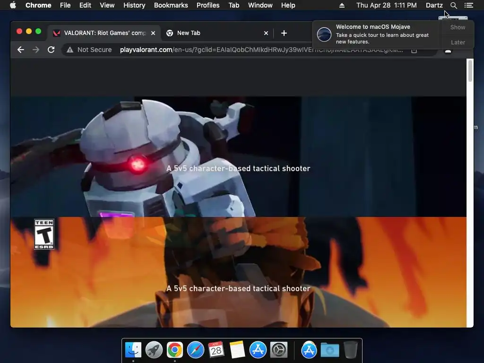484x363 pixels.
Task: Open the Window menu
Action: [x=260, y=5]
